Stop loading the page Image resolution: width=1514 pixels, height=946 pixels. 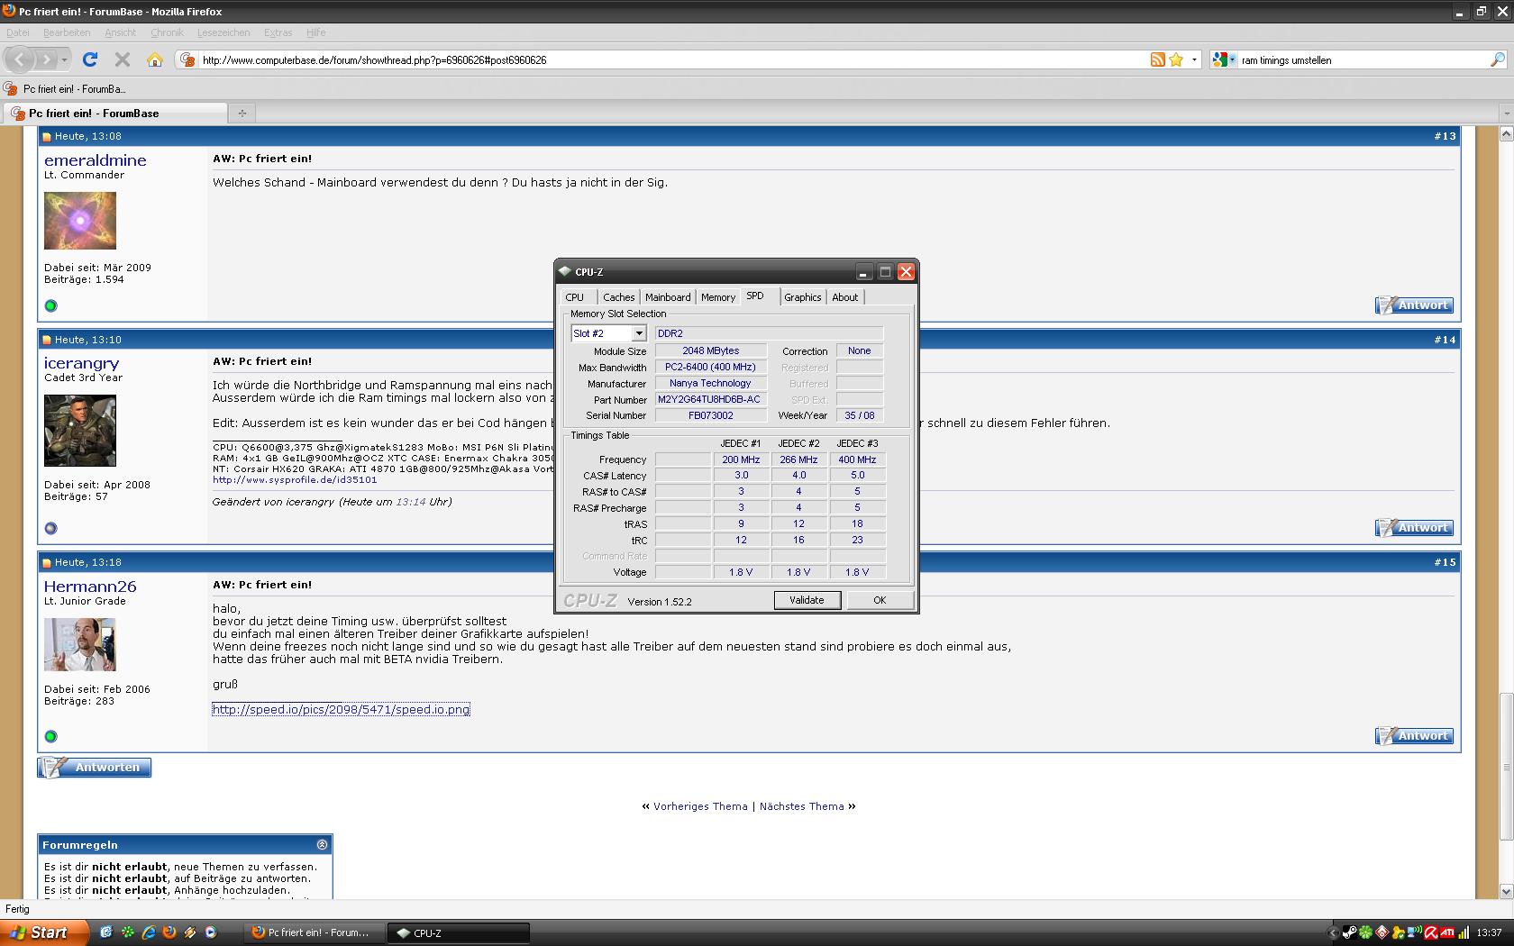[123, 59]
